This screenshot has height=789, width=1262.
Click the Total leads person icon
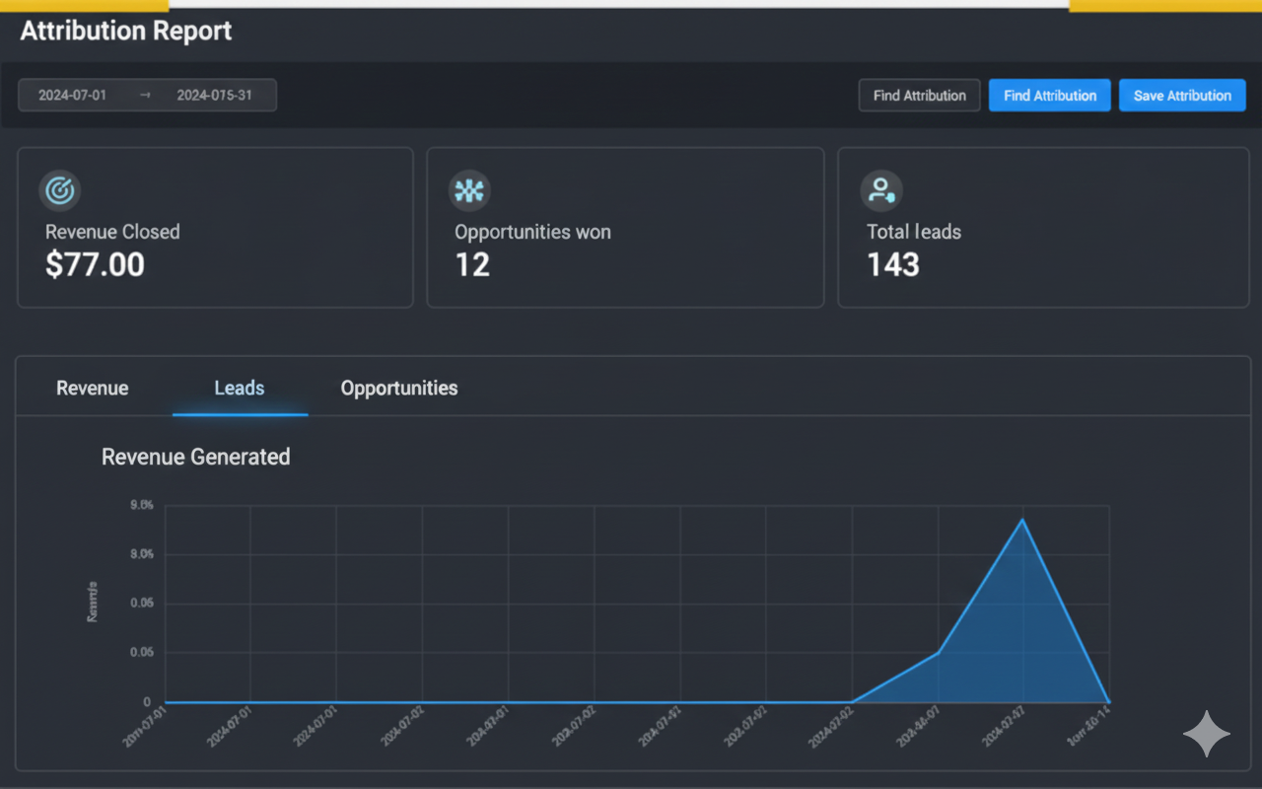[x=880, y=190]
